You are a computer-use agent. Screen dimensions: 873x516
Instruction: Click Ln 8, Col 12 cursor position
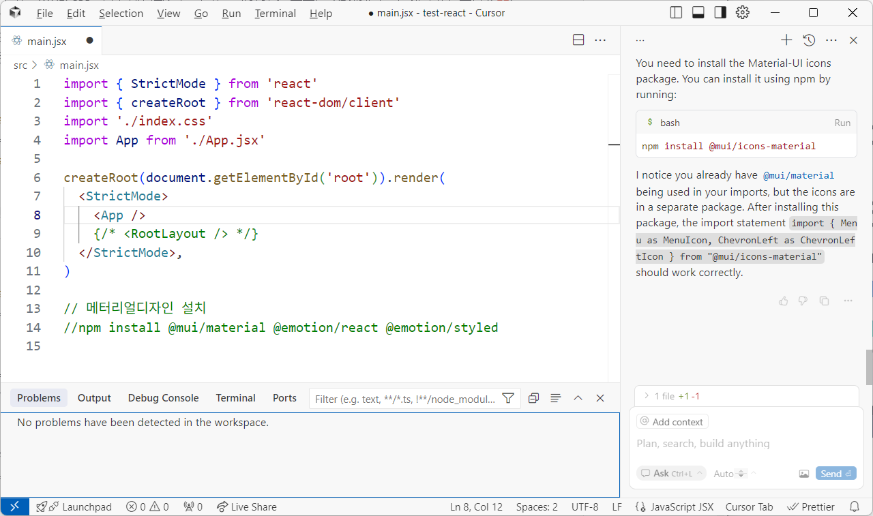coord(476,507)
